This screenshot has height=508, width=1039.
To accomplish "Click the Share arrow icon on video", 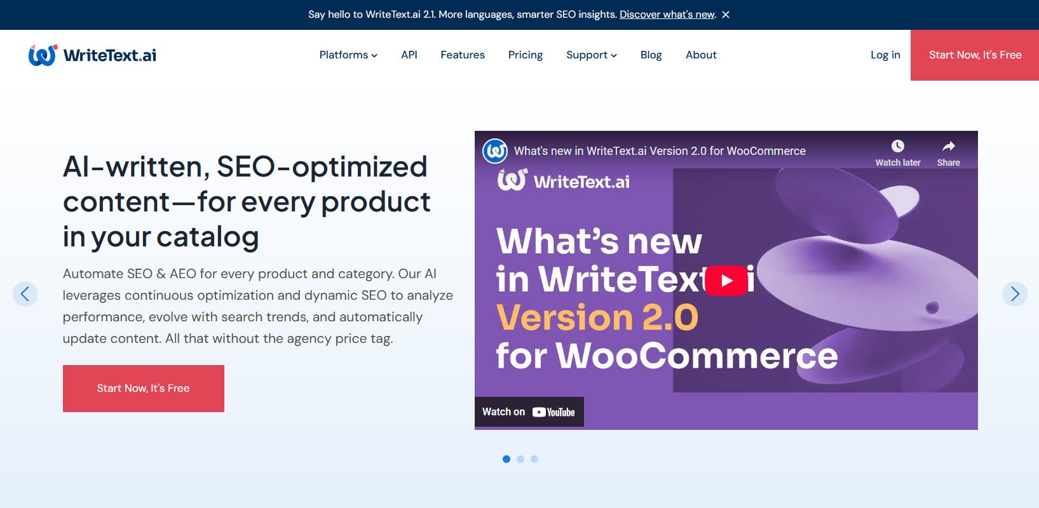I will pos(948,147).
